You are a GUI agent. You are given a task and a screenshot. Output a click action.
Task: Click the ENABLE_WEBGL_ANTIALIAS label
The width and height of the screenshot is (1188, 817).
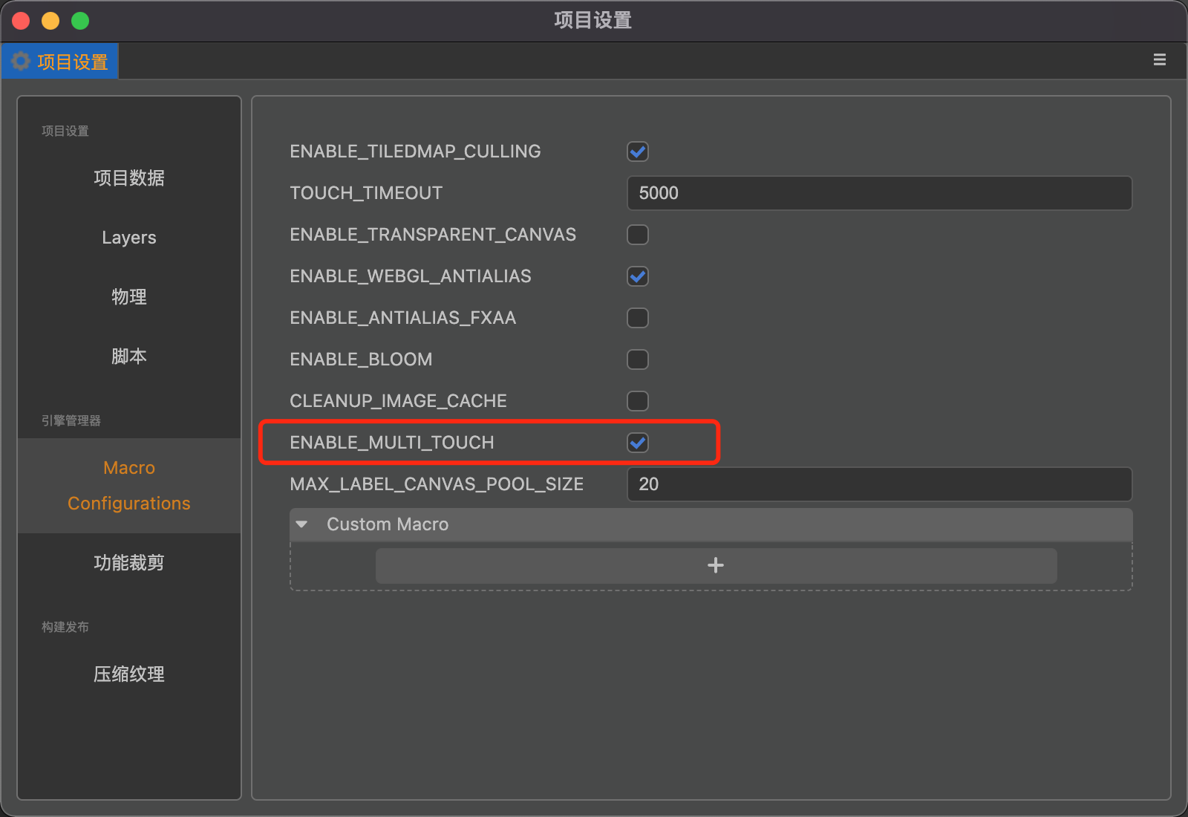(411, 276)
